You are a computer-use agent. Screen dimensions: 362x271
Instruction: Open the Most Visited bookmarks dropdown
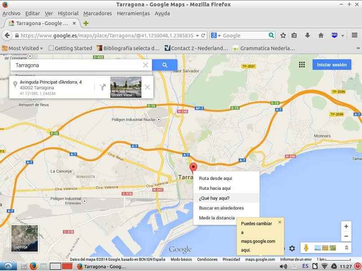(x=21, y=48)
